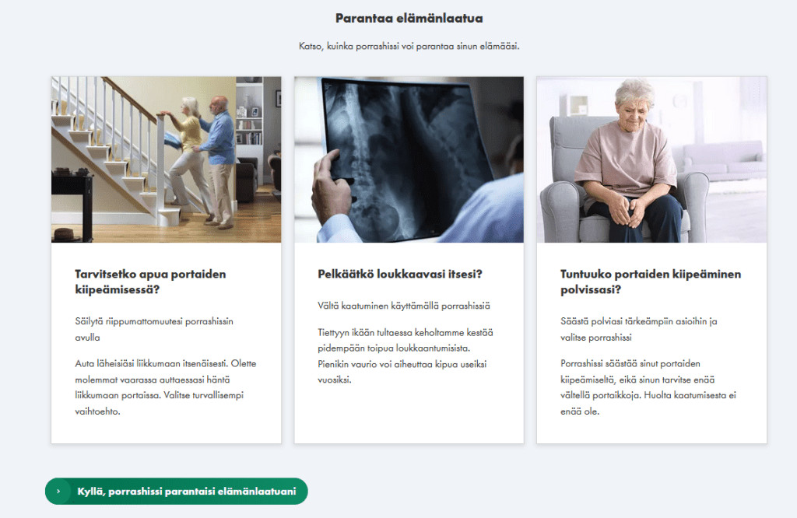Click the chevron icon on green button

click(58, 491)
